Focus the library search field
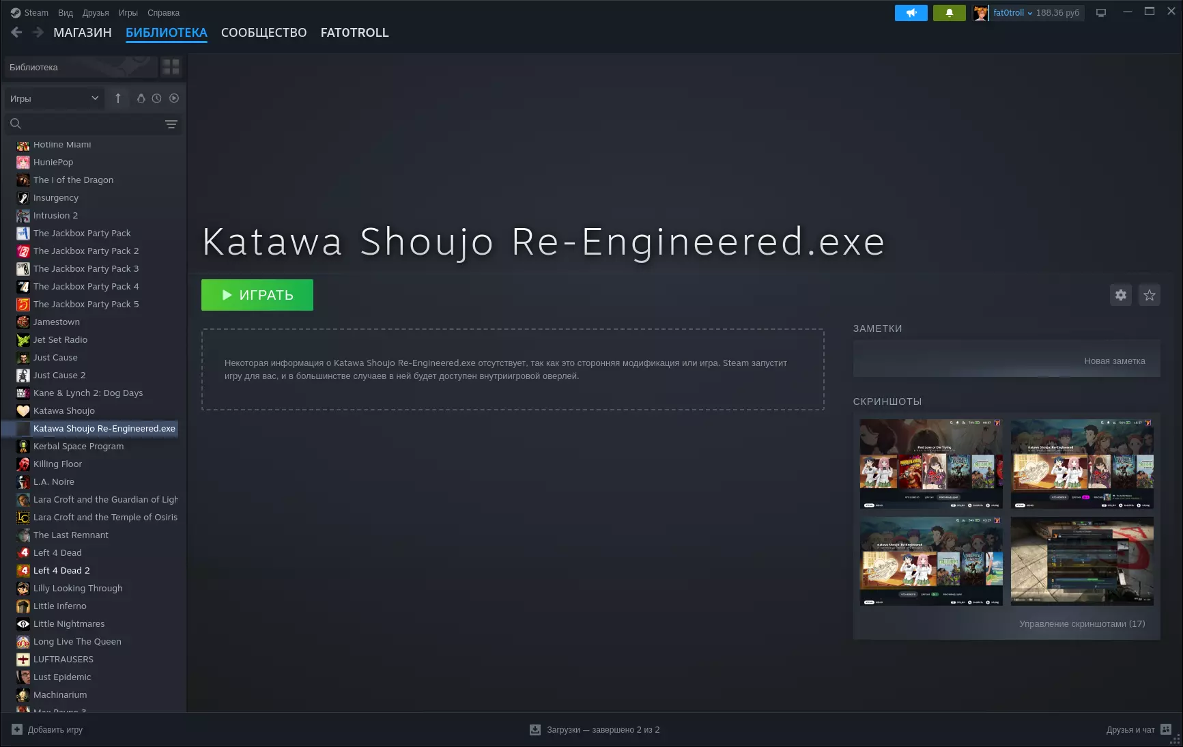The width and height of the screenshot is (1183, 747). click(94, 124)
